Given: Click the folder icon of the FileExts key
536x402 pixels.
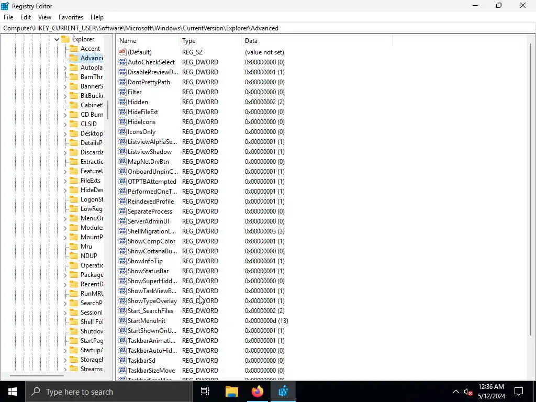Looking at the screenshot, I should pos(74,181).
